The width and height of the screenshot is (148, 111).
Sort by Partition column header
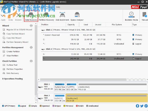pos(53,25)
